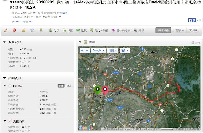Zoom in the map with plus button
The height and width of the screenshot is (133, 203).
pyautogui.click(x=82, y=50)
